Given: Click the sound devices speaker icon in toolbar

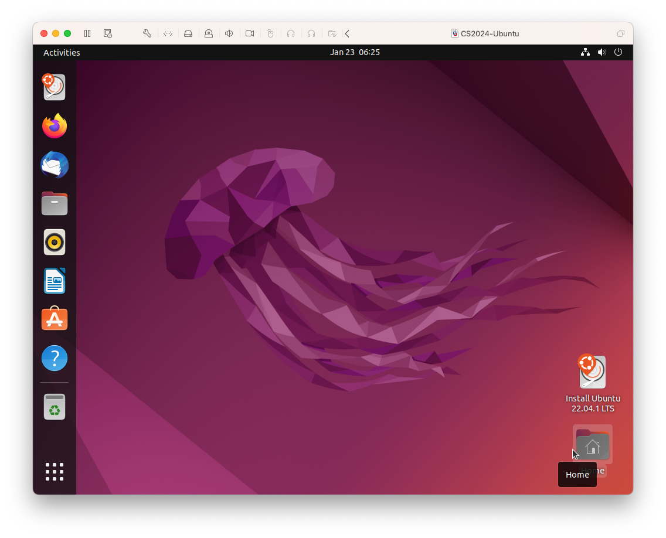Looking at the screenshot, I should 229,33.
